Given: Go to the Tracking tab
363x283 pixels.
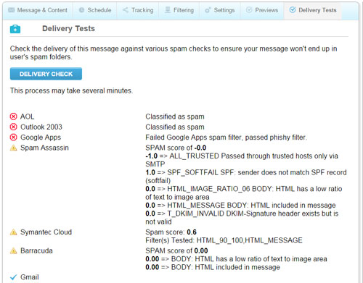Looking at the screenshot, I should (x=138, y=10).
